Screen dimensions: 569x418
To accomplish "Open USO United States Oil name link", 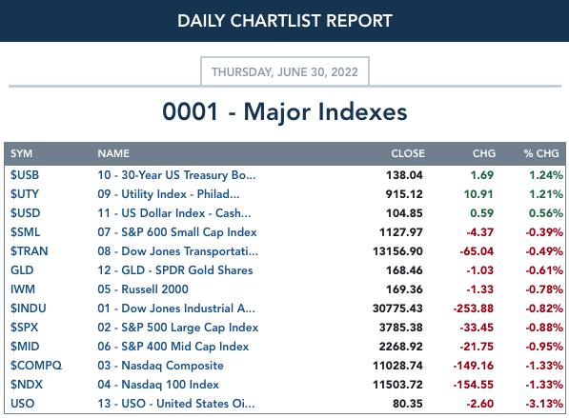I will click(176, 404).
